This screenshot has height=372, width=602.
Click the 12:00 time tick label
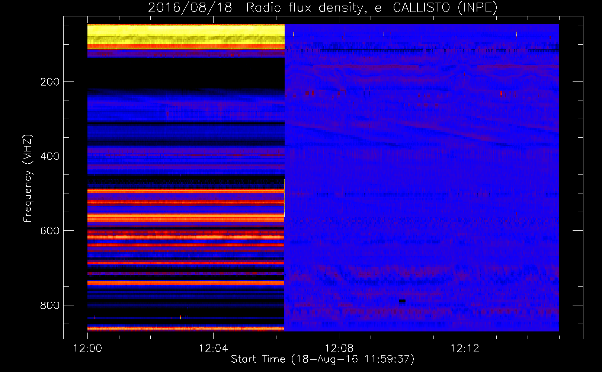click(x=87, y=348)
